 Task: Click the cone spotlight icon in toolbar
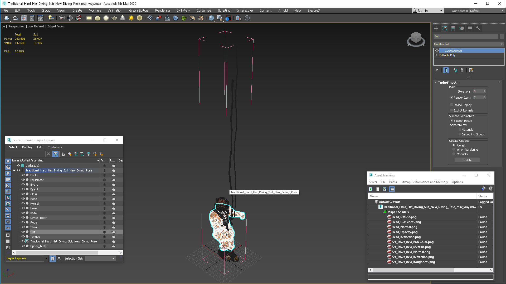(123, 18)
